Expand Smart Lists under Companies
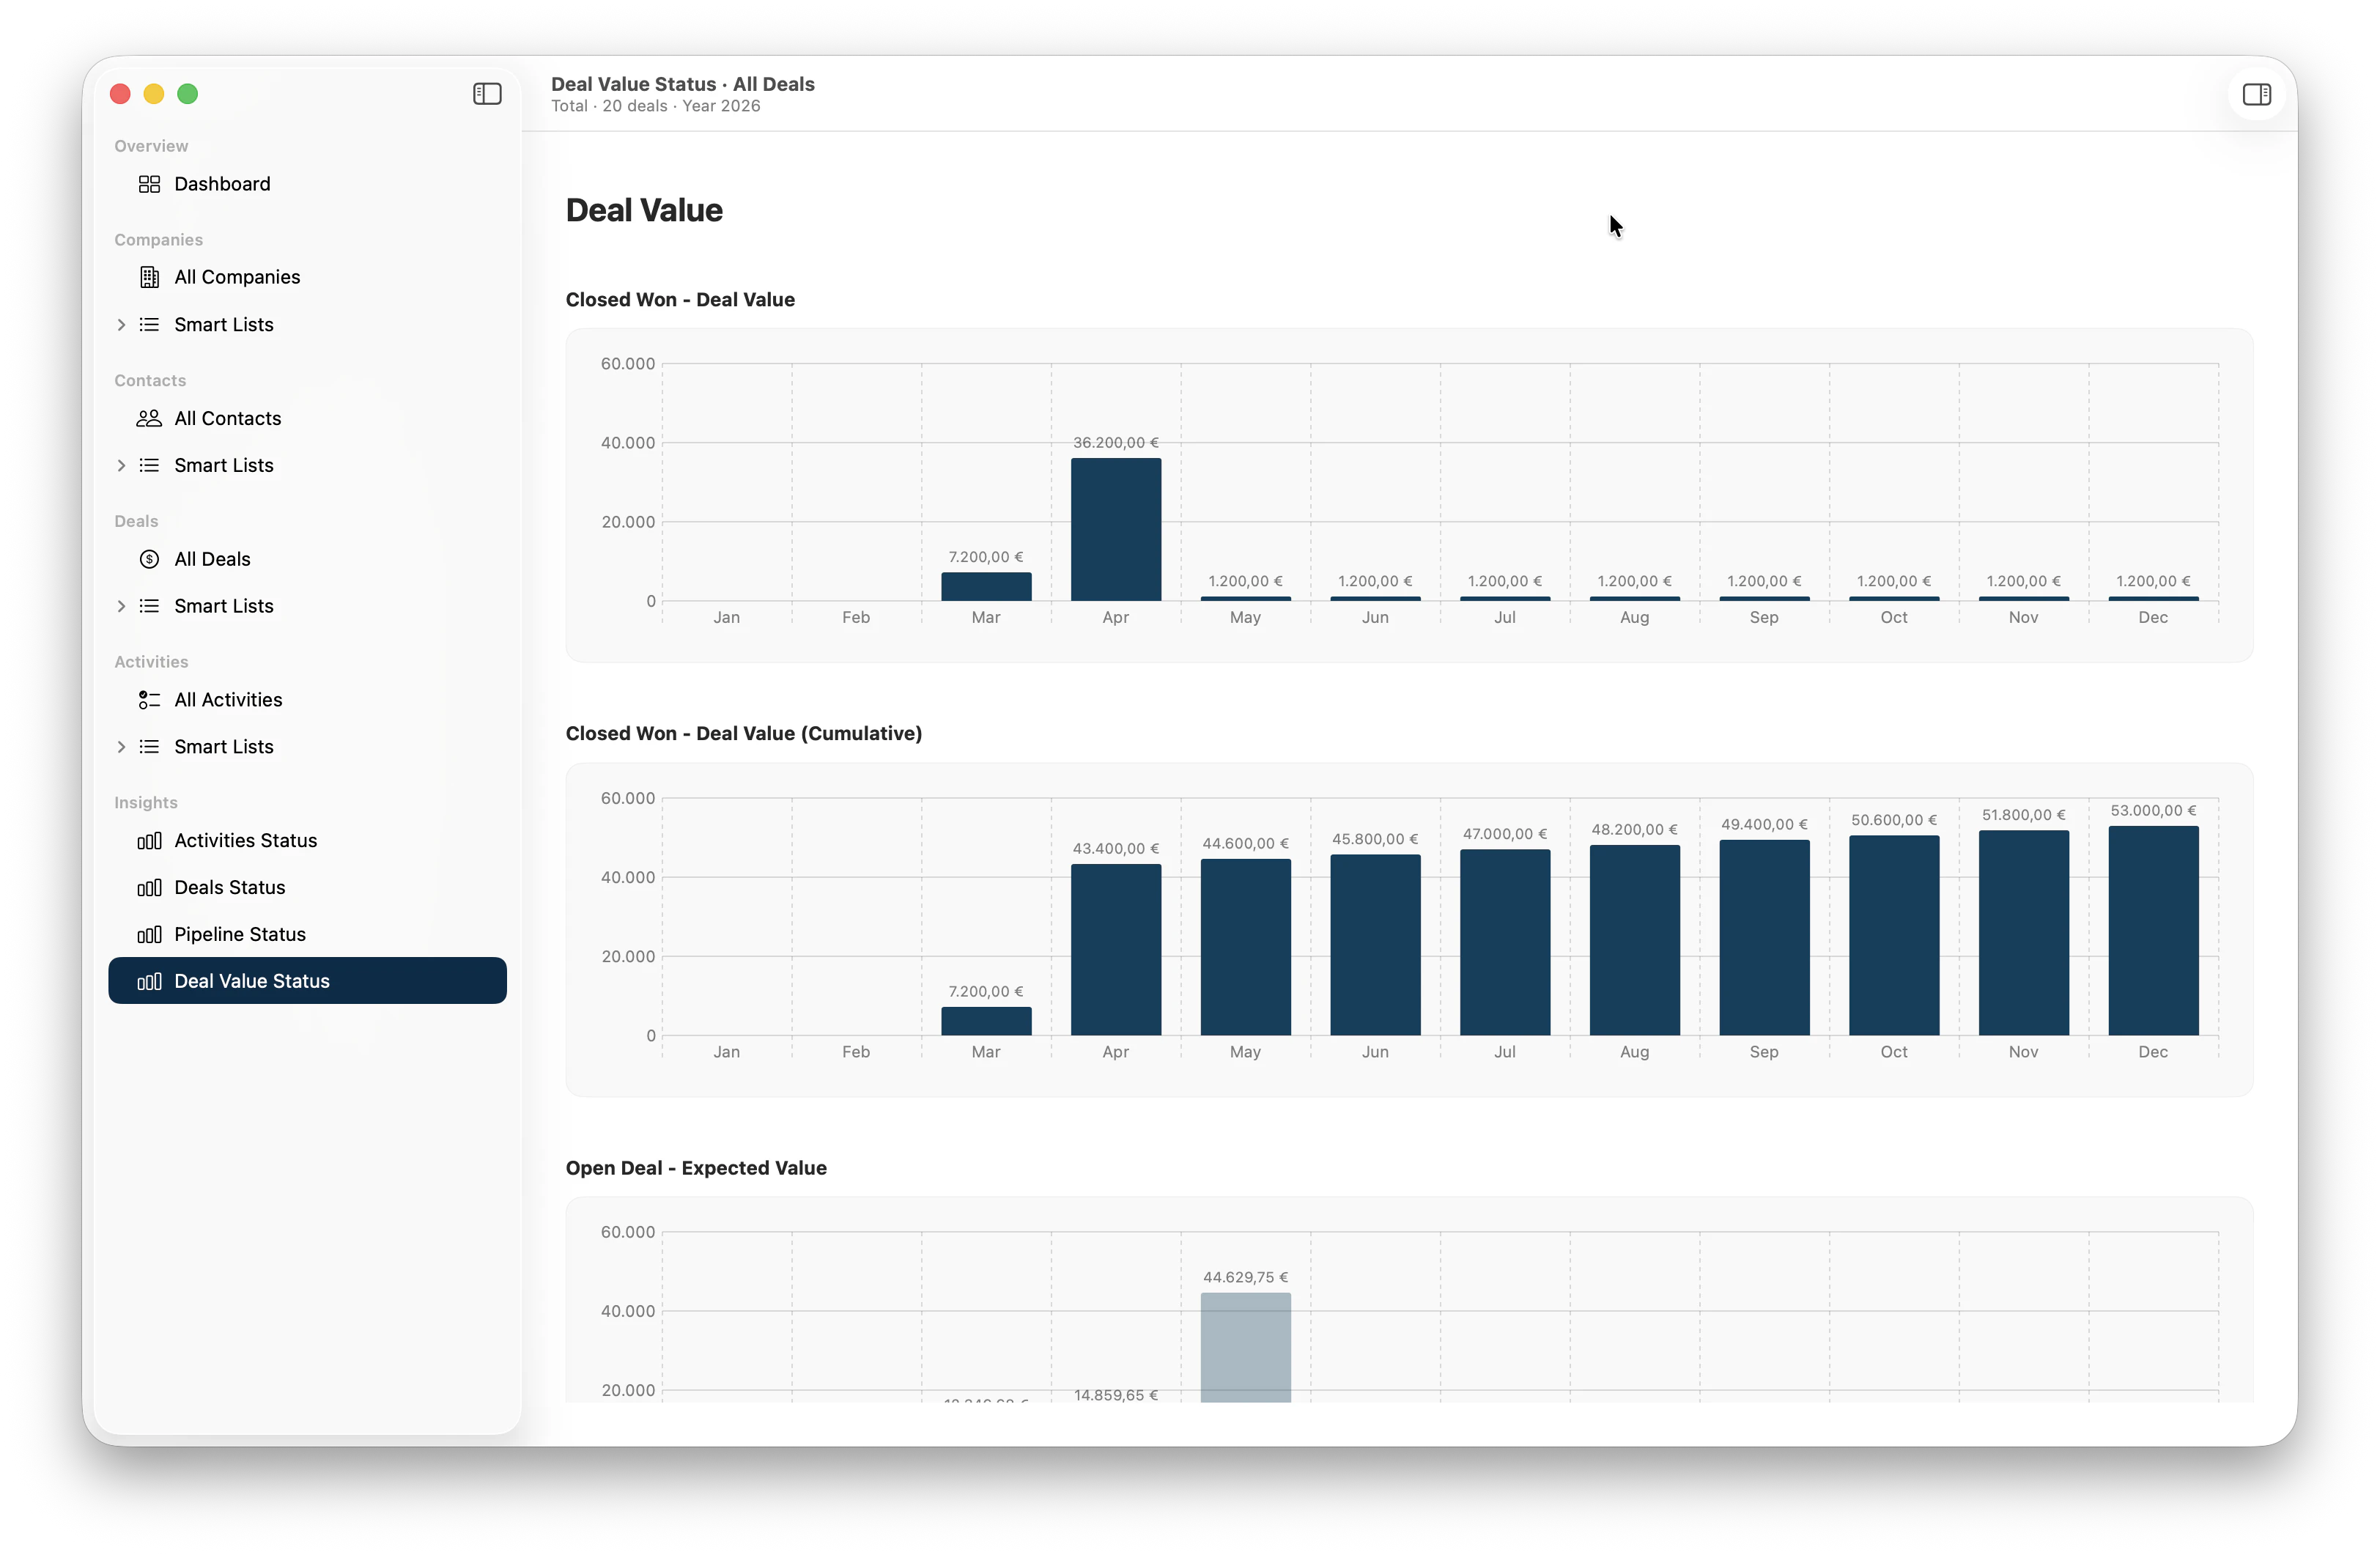This screenshot has width=2380, height=1555. click(121, 324)
